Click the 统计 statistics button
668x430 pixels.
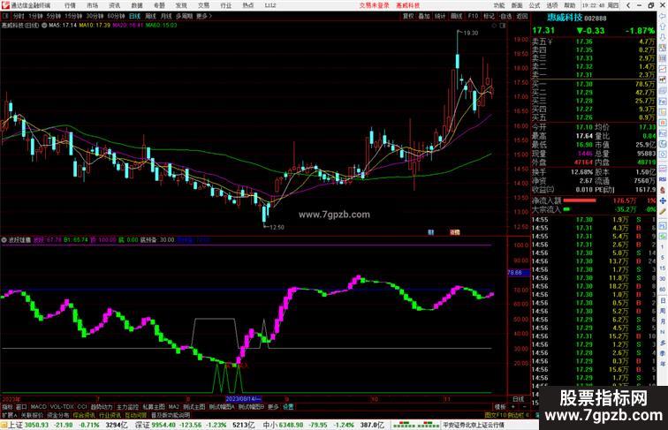[x=440, y=16]
